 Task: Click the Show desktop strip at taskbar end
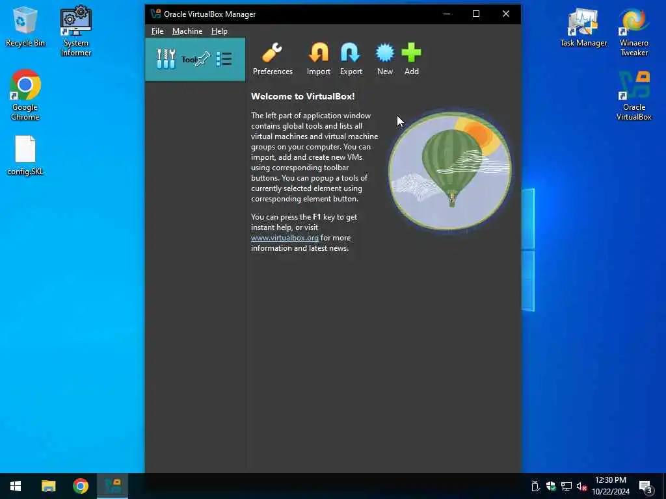click(x=664, y=486)
